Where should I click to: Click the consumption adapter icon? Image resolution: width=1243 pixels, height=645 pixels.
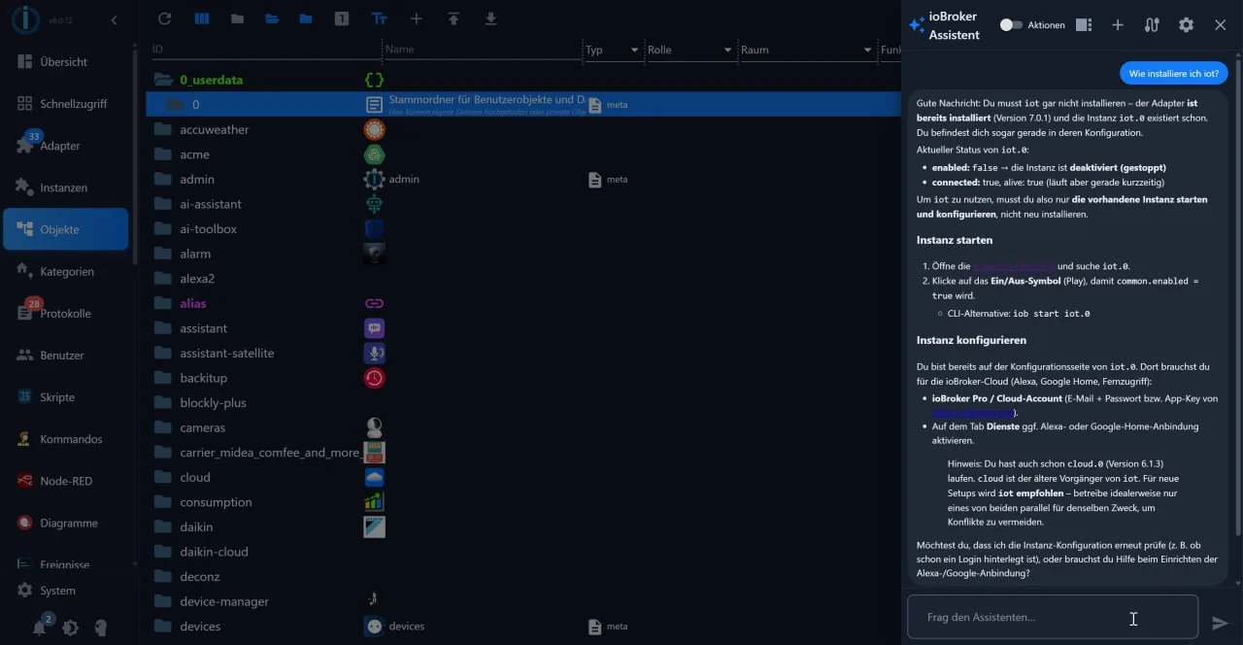click(374, 502)
